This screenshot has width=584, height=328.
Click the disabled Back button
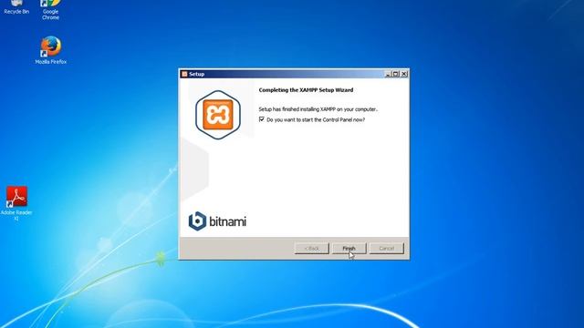(312, 248)
